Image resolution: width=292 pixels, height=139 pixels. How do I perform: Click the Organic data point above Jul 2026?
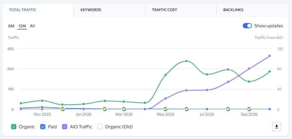pyautogui.click(x=207, y=74)
